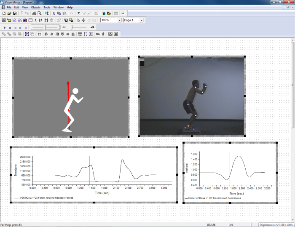Click the fast running-animal speed icon
The image size is (295, 227).
(92, 27)
